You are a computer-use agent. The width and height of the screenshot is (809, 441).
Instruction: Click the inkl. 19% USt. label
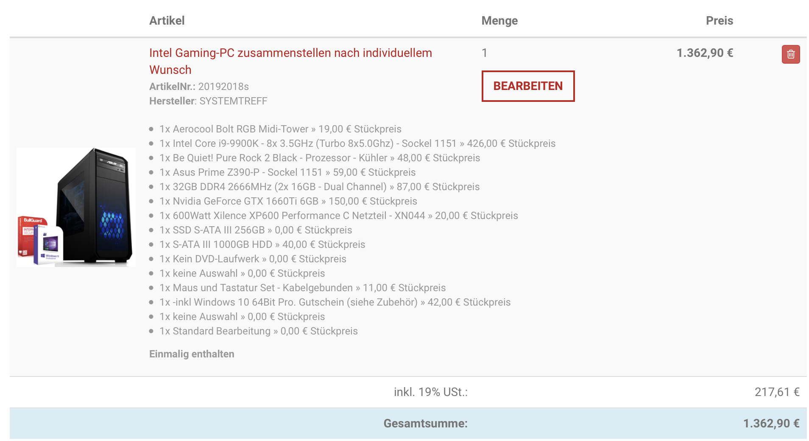coord(431,392)
